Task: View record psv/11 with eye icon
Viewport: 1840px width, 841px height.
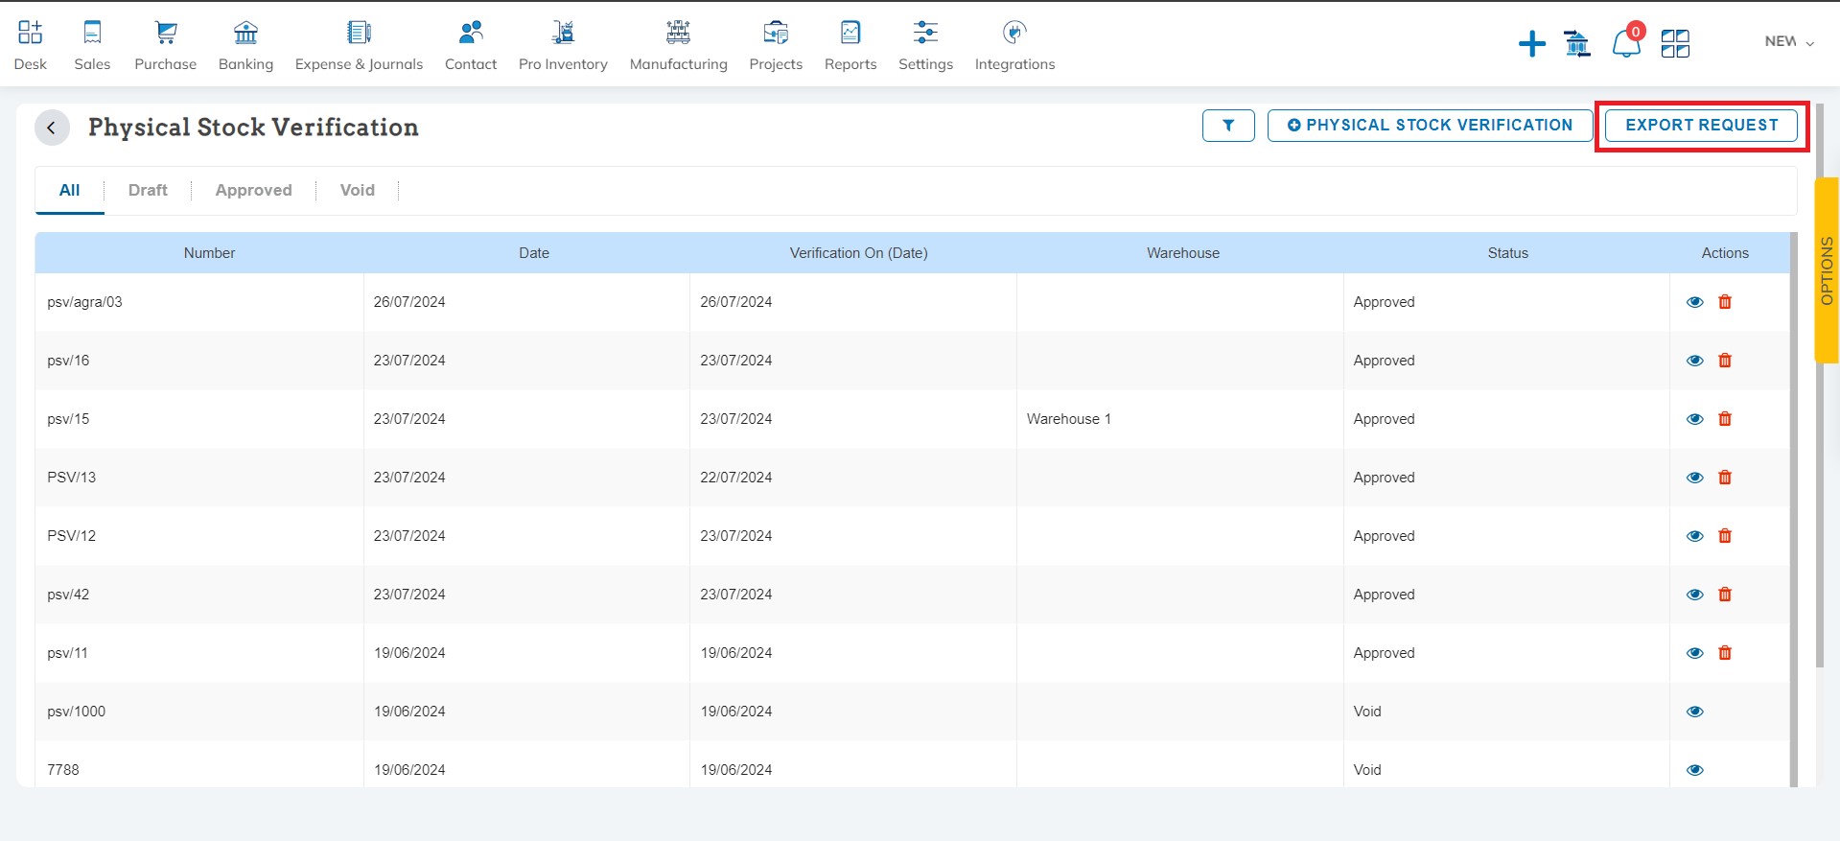Action: tap(1695, 653)
